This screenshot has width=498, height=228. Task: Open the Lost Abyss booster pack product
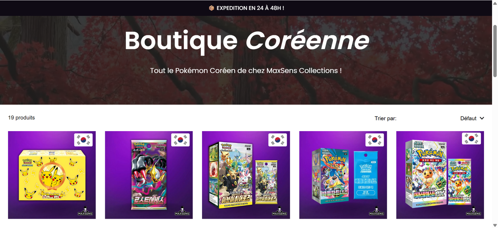click(x=149, y=175)
